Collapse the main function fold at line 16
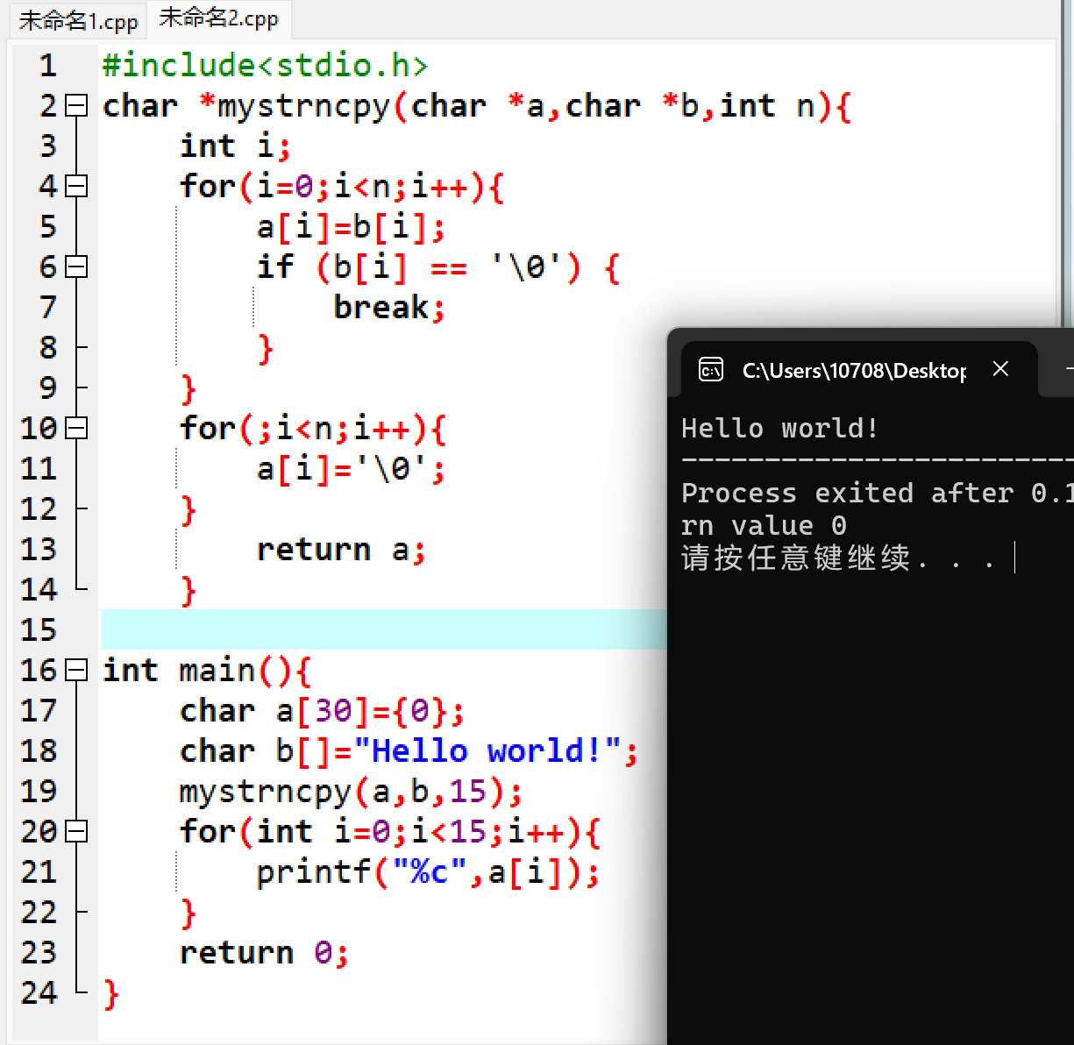Screen dimensions: 1074x1045 77,671
